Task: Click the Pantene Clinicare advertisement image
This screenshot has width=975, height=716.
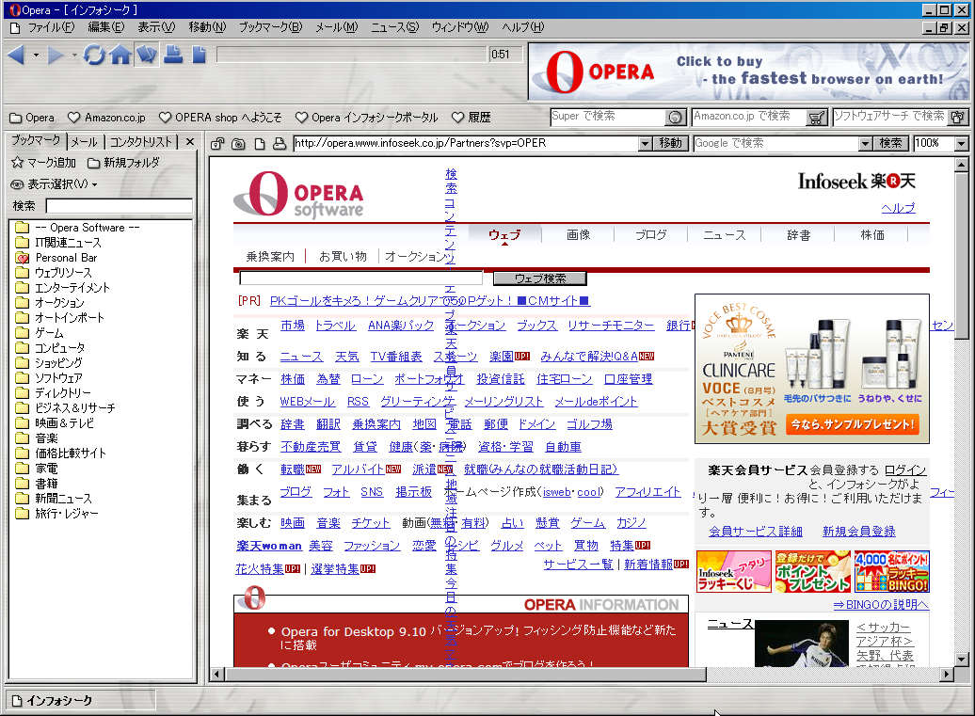Action: tap(811, 369)
